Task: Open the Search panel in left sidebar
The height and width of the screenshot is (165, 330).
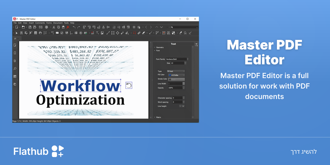Action: [x=15, y=68]
